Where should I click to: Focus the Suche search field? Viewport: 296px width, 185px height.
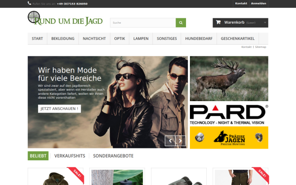point(143,23)
